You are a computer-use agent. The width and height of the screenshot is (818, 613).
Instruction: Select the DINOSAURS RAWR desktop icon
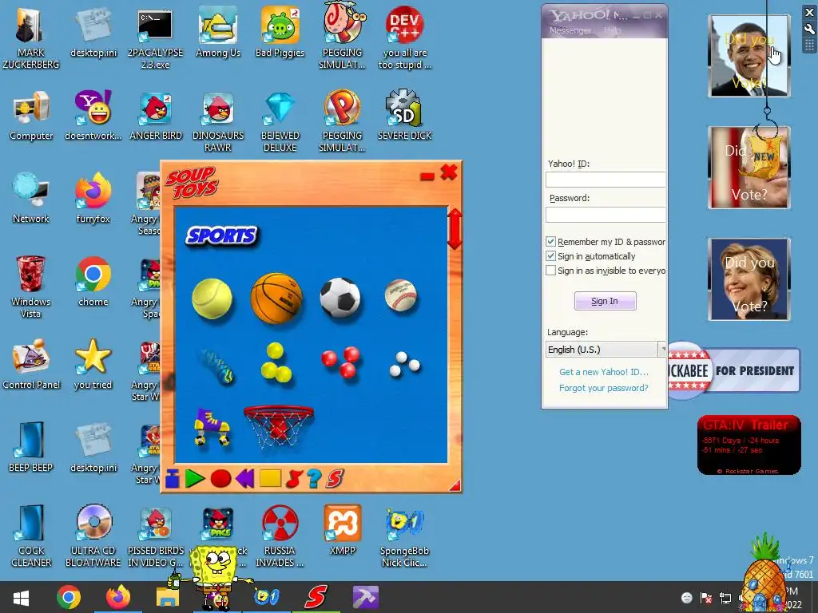pyautogui.click(x=218, y=121)
